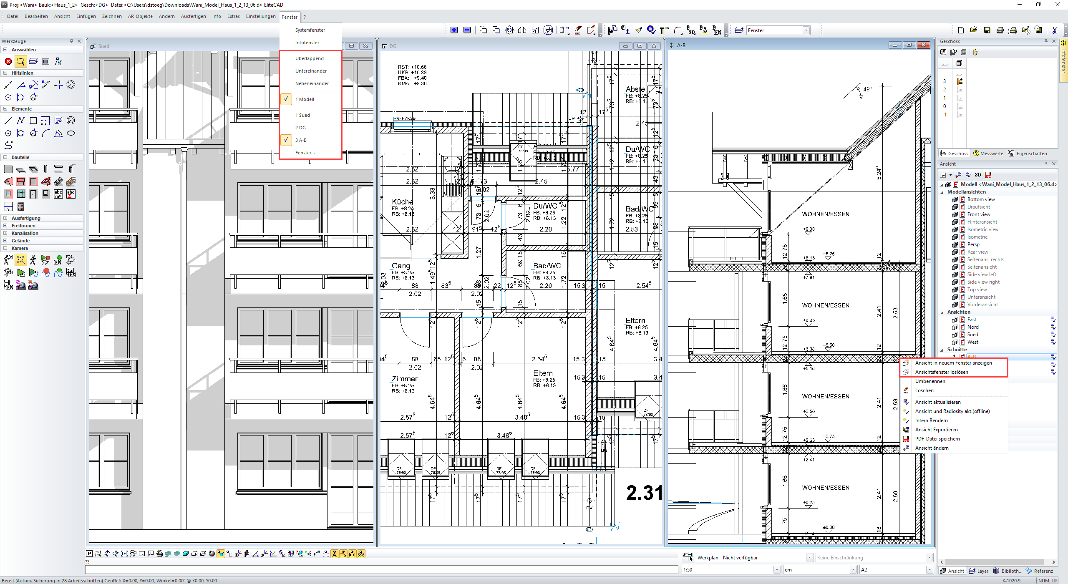Click the 3D parameter icon in toolbar

[690, 30]
